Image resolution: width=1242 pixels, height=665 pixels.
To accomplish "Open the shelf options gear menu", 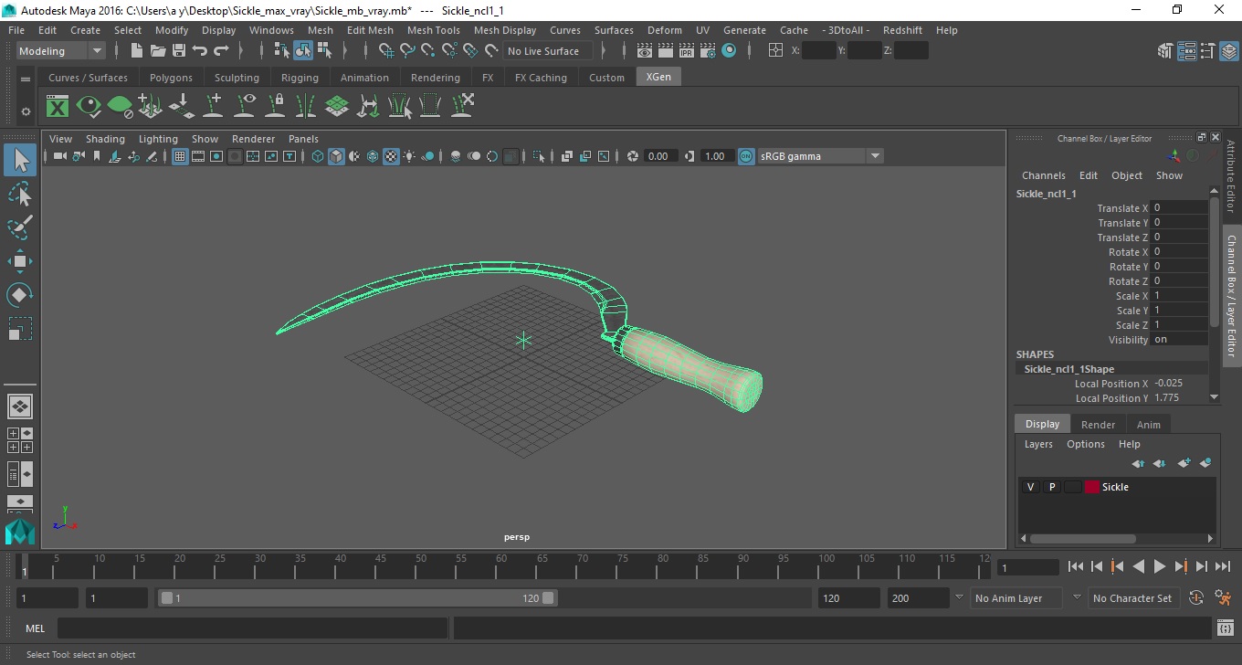I will tap(26, 111).
